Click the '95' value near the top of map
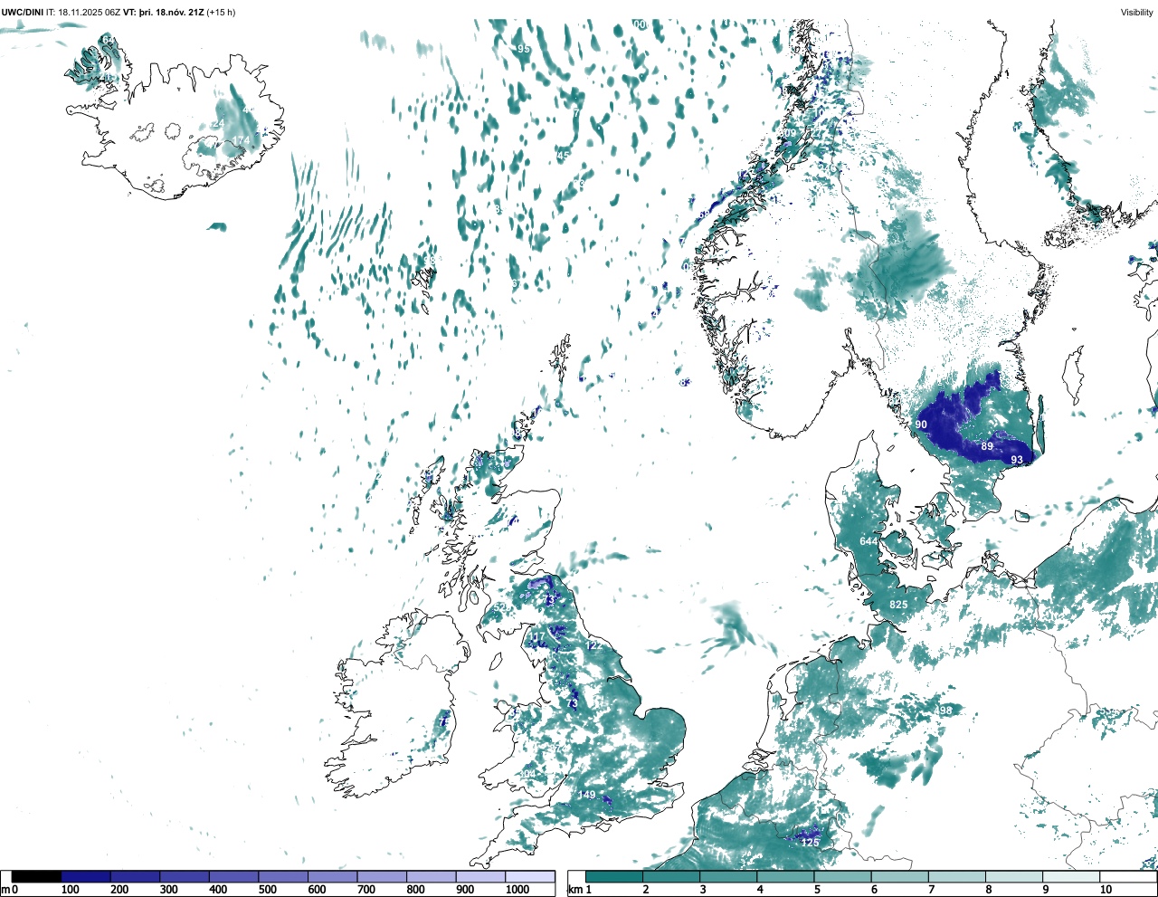 (x=523, y=49)
